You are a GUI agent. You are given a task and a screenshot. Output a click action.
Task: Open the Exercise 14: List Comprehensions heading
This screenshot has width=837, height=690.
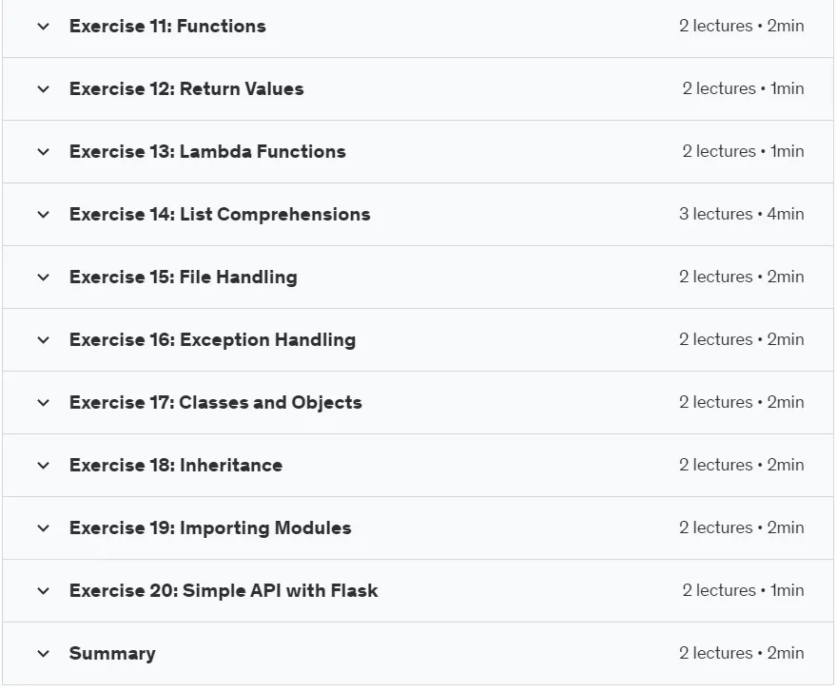click(220, 215)
